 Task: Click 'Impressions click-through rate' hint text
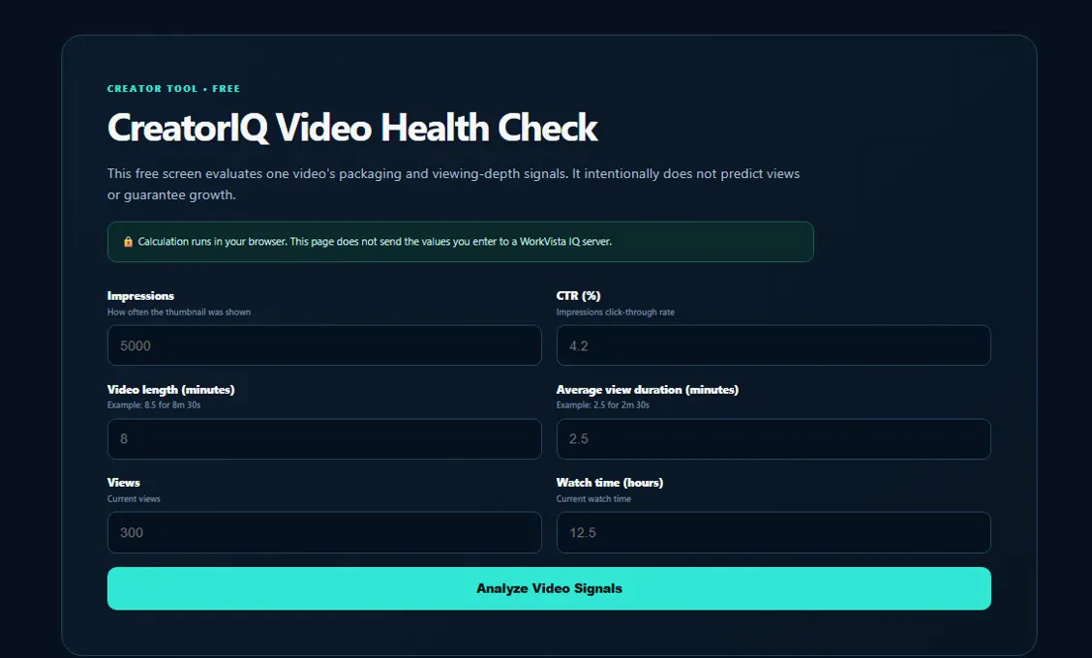[x=615, y=312]
